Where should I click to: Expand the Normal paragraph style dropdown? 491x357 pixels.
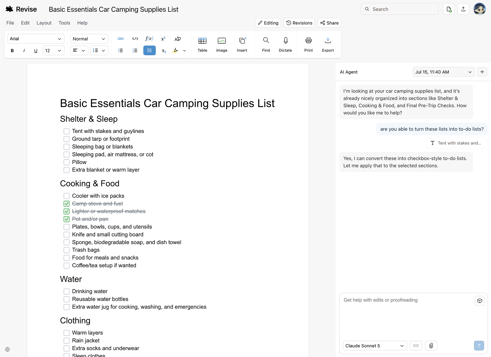tap(89, 39)
